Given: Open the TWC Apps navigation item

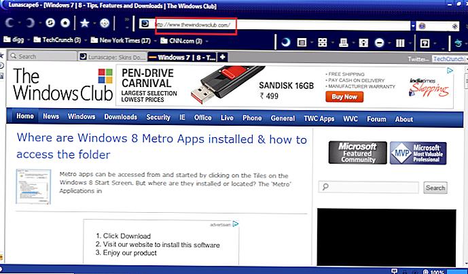Looking at the screenshot, I should point(319,118).
